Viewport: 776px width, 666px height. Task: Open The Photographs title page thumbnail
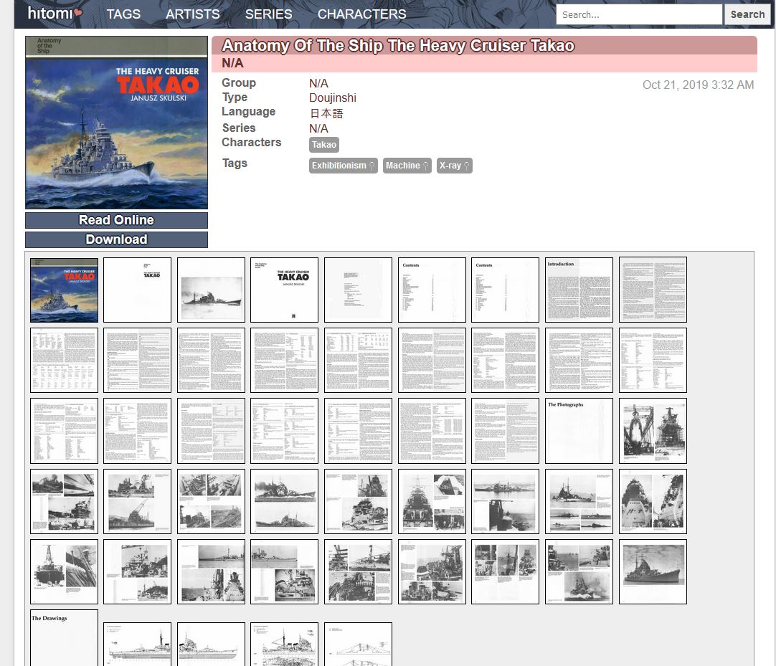point(579,431)
